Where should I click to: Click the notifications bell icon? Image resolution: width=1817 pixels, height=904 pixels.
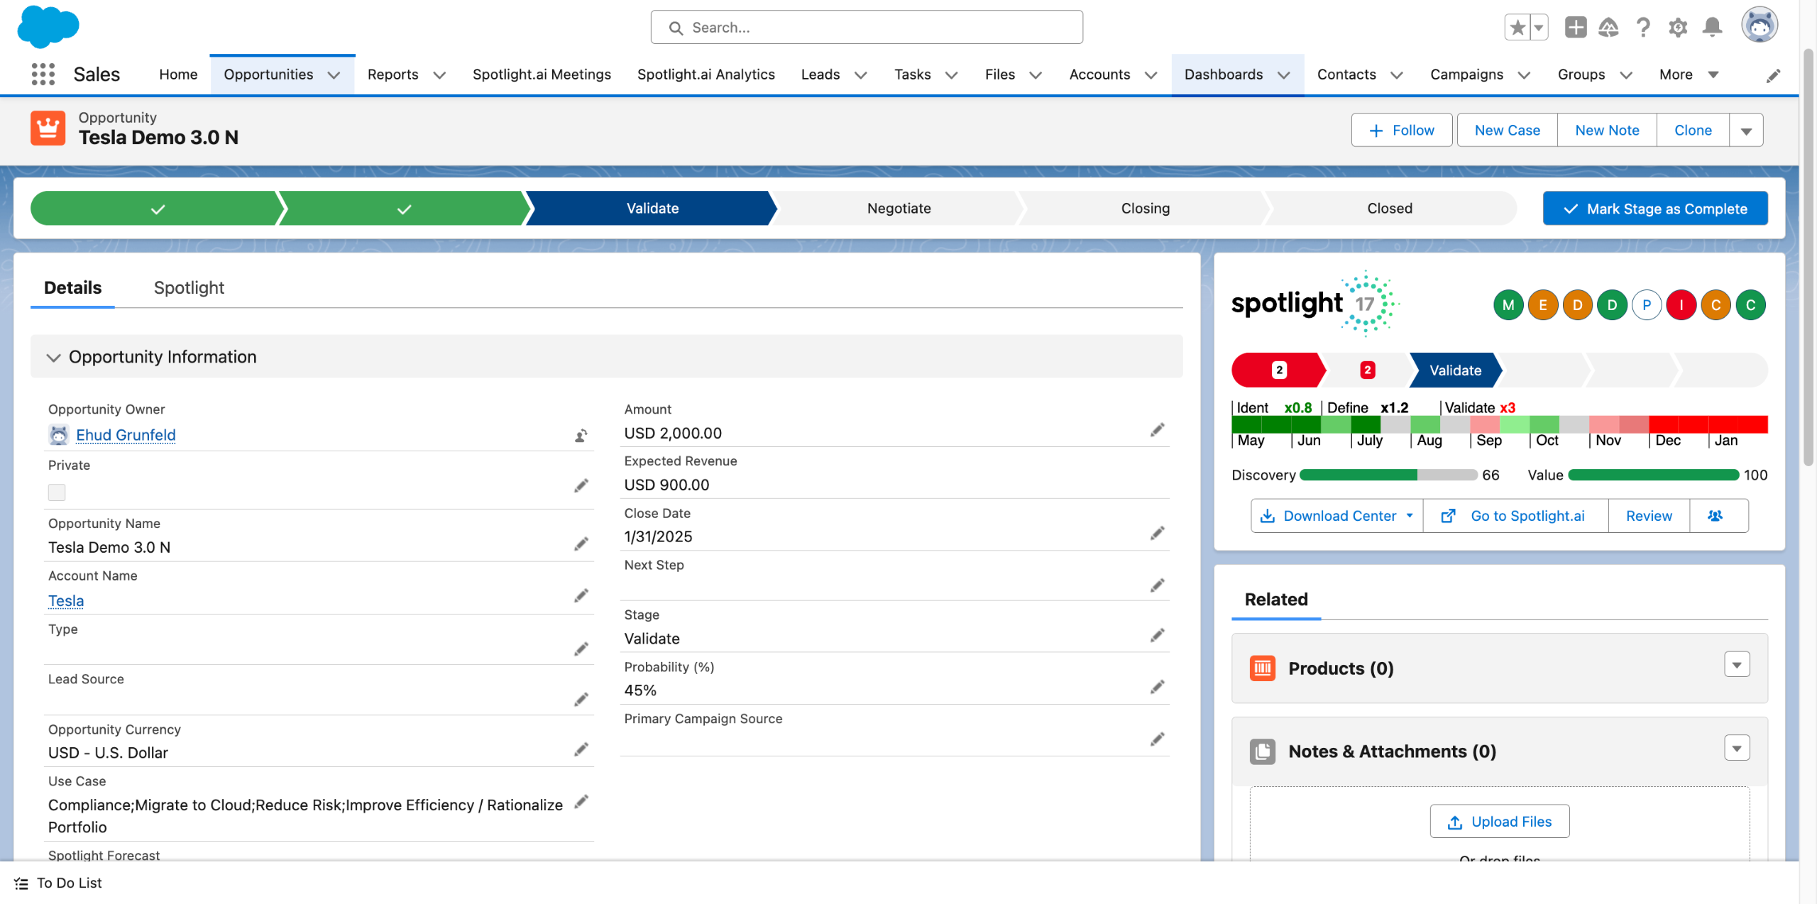[1712, 28]
